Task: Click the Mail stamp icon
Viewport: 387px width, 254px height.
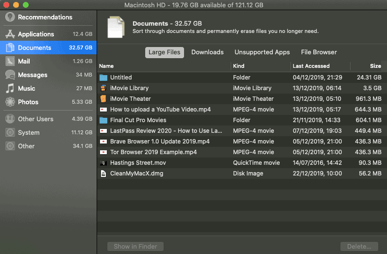Action: pos(10,62)
